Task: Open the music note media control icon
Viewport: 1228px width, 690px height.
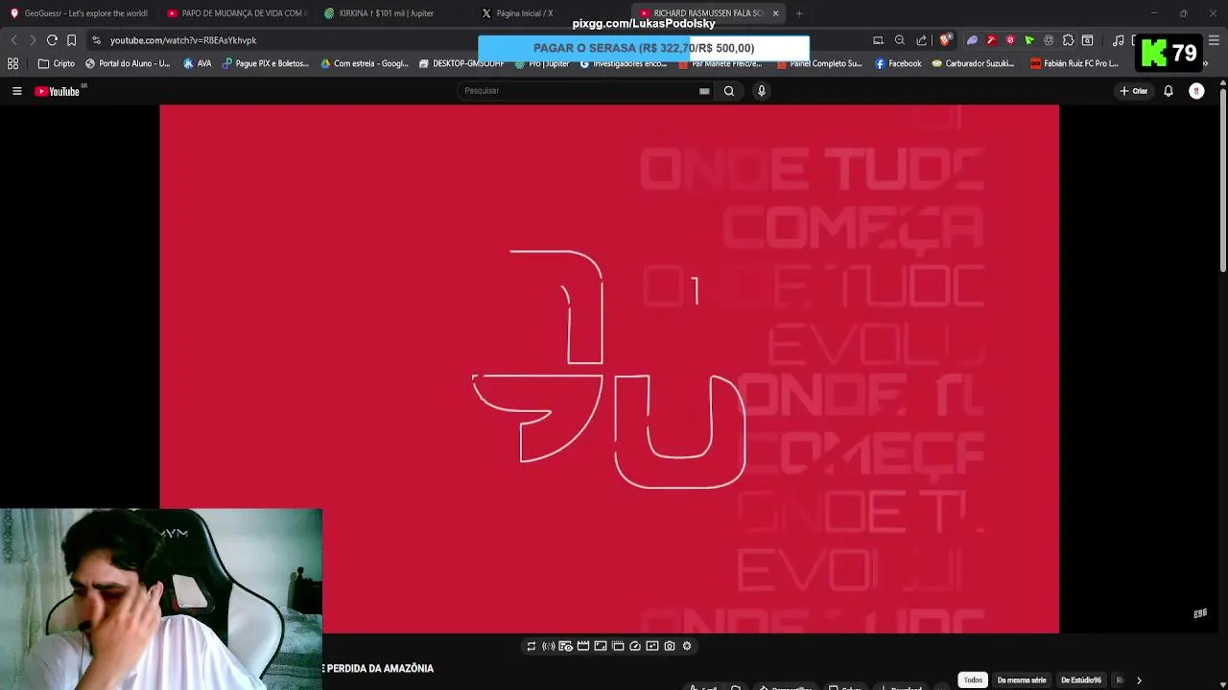Action: (x=1118, y=40)
